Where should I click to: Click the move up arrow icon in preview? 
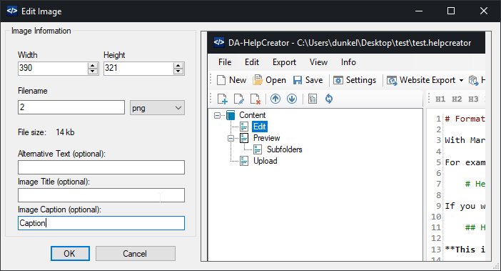[275, 99]
